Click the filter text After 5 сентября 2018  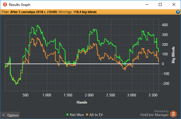coord(34,12)
